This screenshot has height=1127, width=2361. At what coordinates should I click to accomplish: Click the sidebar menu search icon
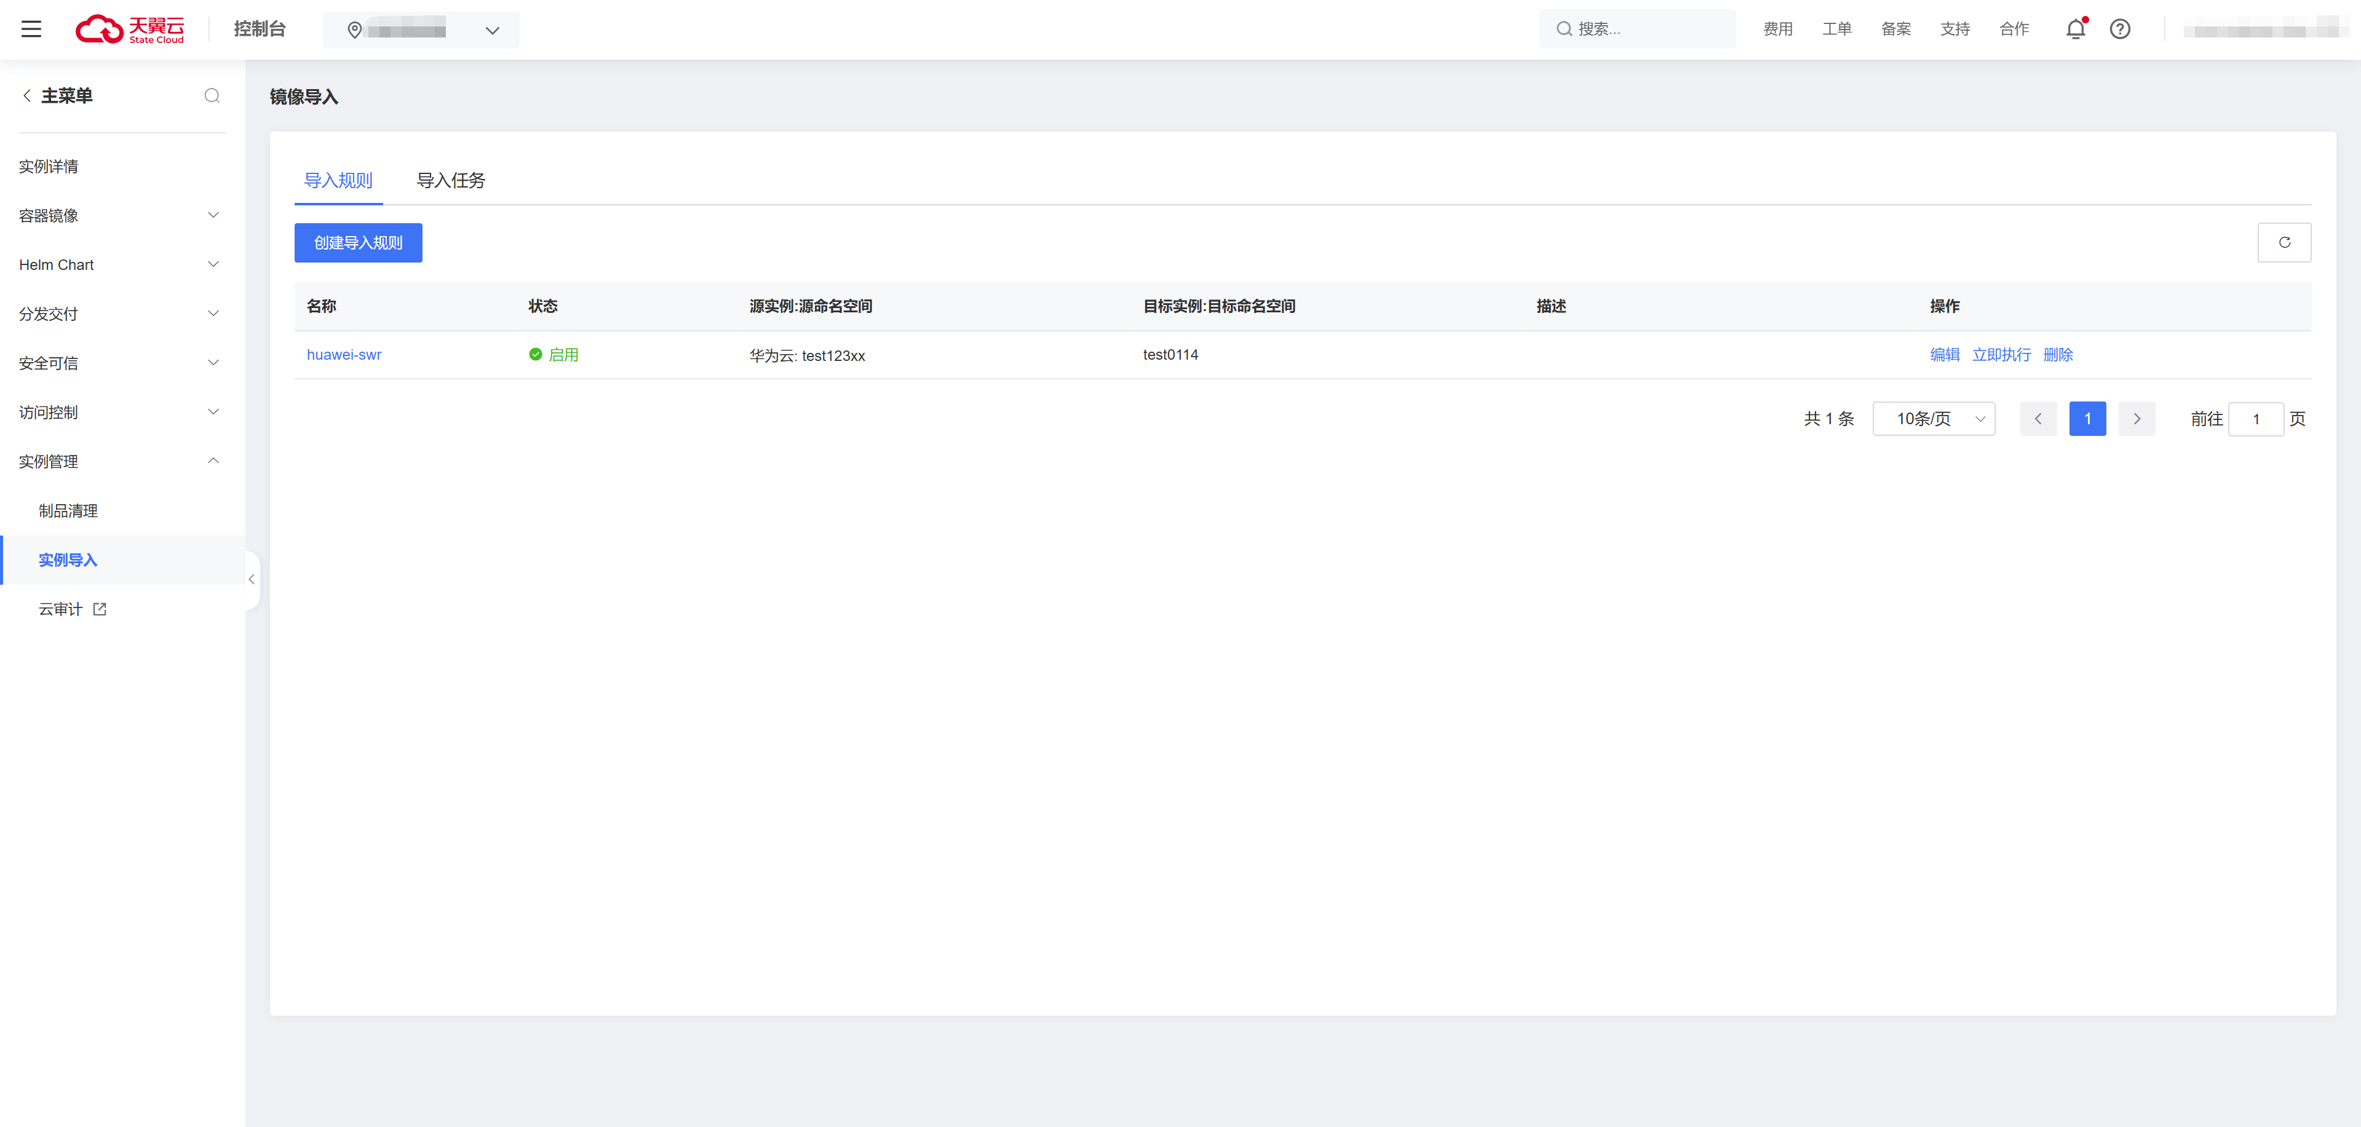[x=212, y=95]
